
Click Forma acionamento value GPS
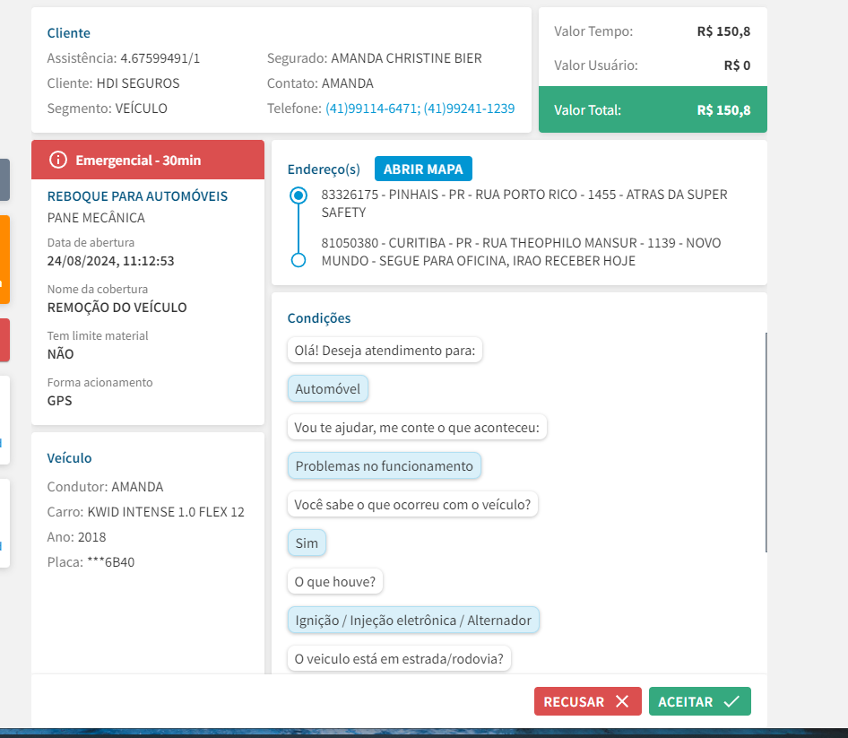[x=59, y=400]
